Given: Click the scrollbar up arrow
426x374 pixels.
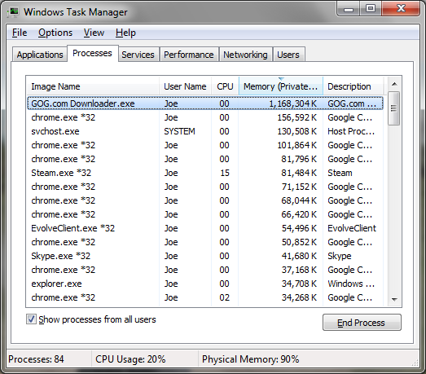Looking at the screenshot, I should (394, 84).
